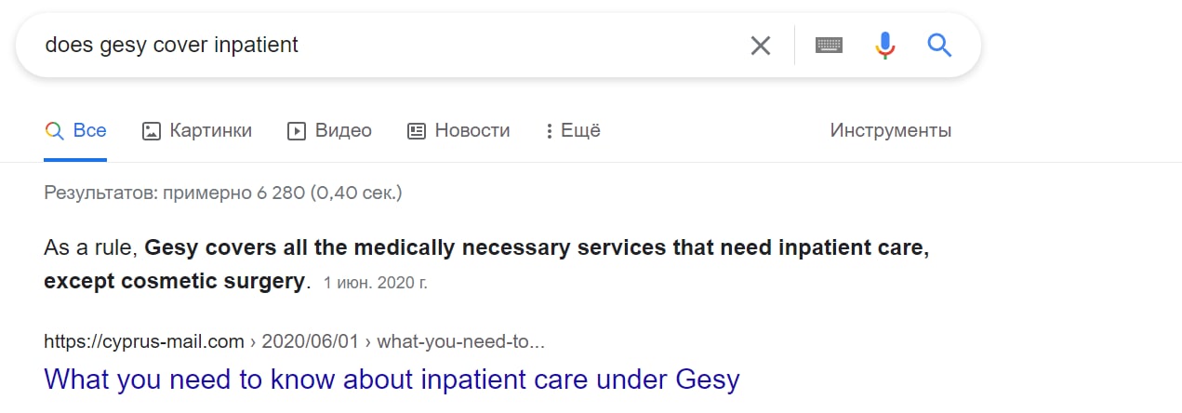
Task: Open the "What you need to know" result link
Action: (392, 380)
